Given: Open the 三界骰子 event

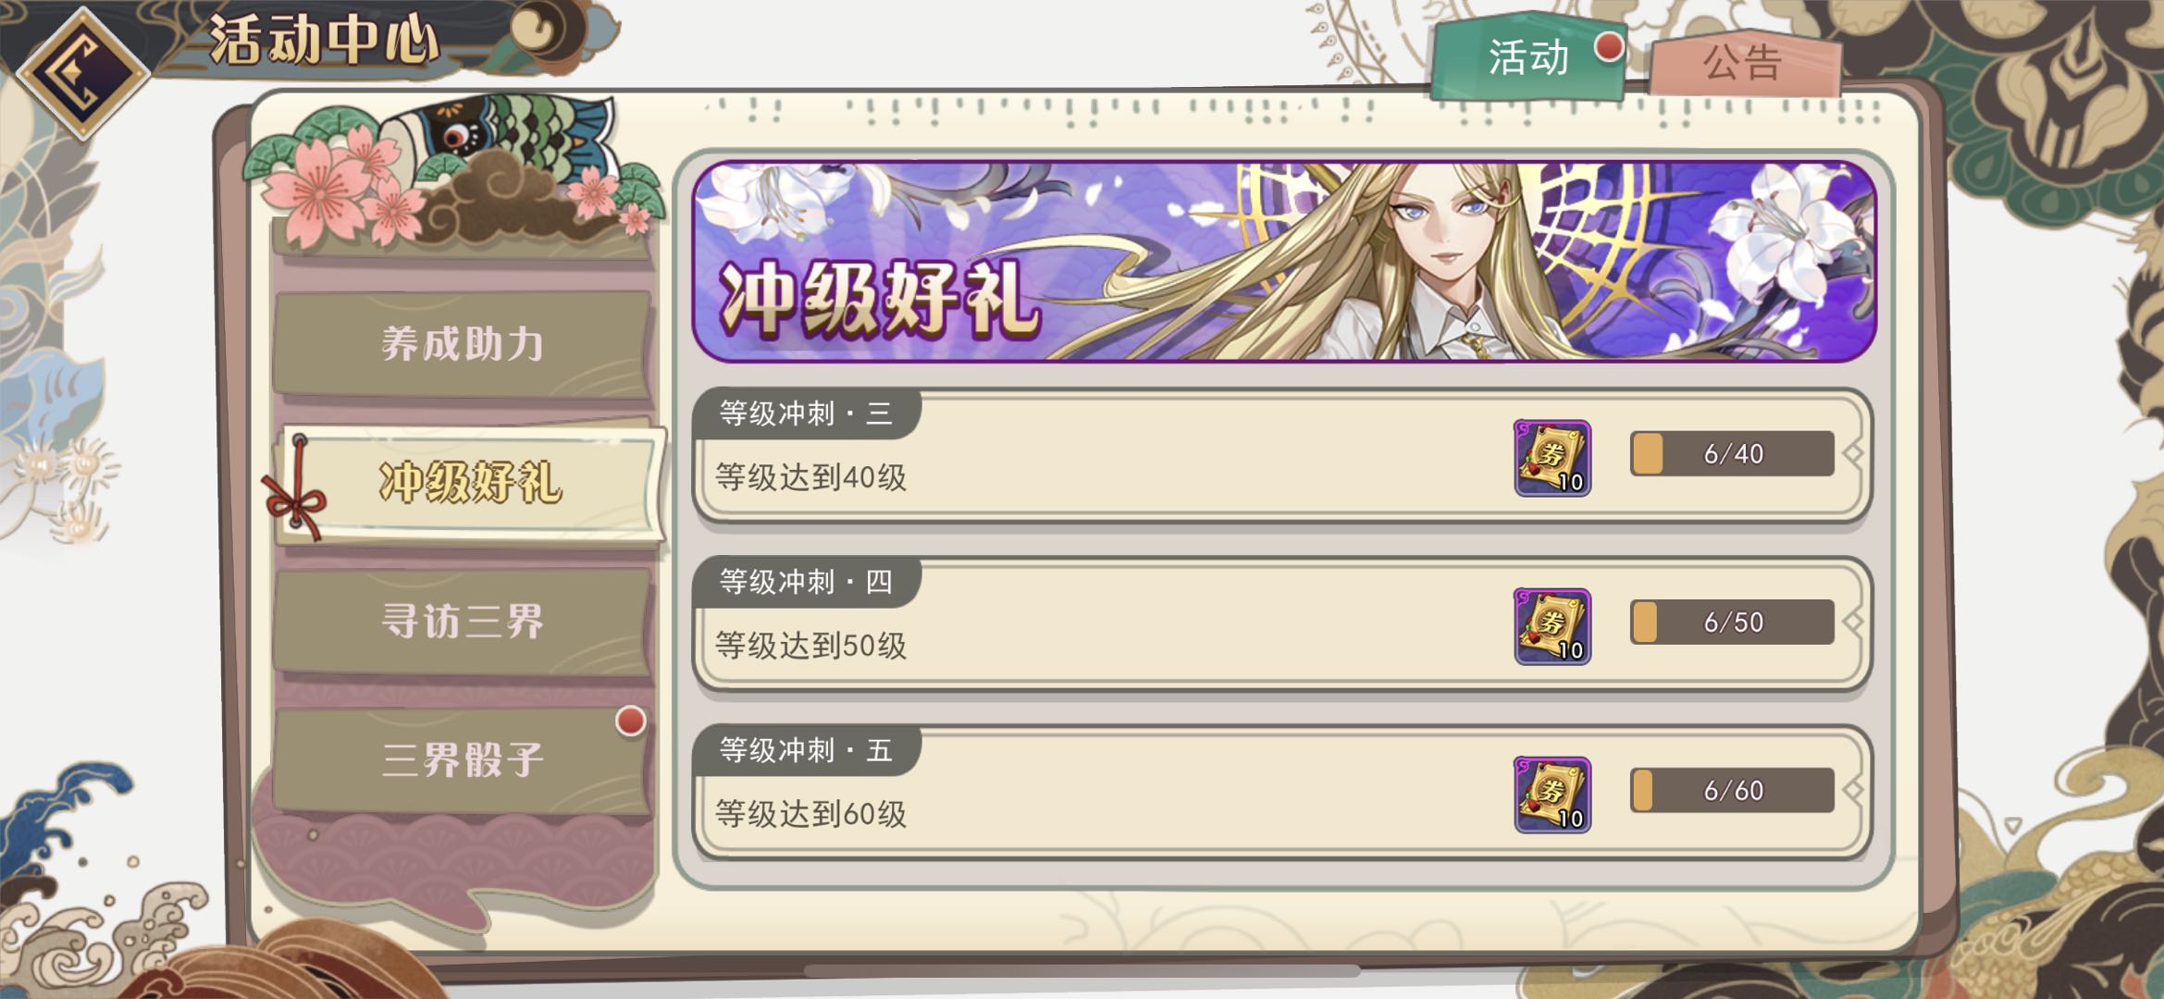Looking at the screenshot, I should (x=463, y=760).
